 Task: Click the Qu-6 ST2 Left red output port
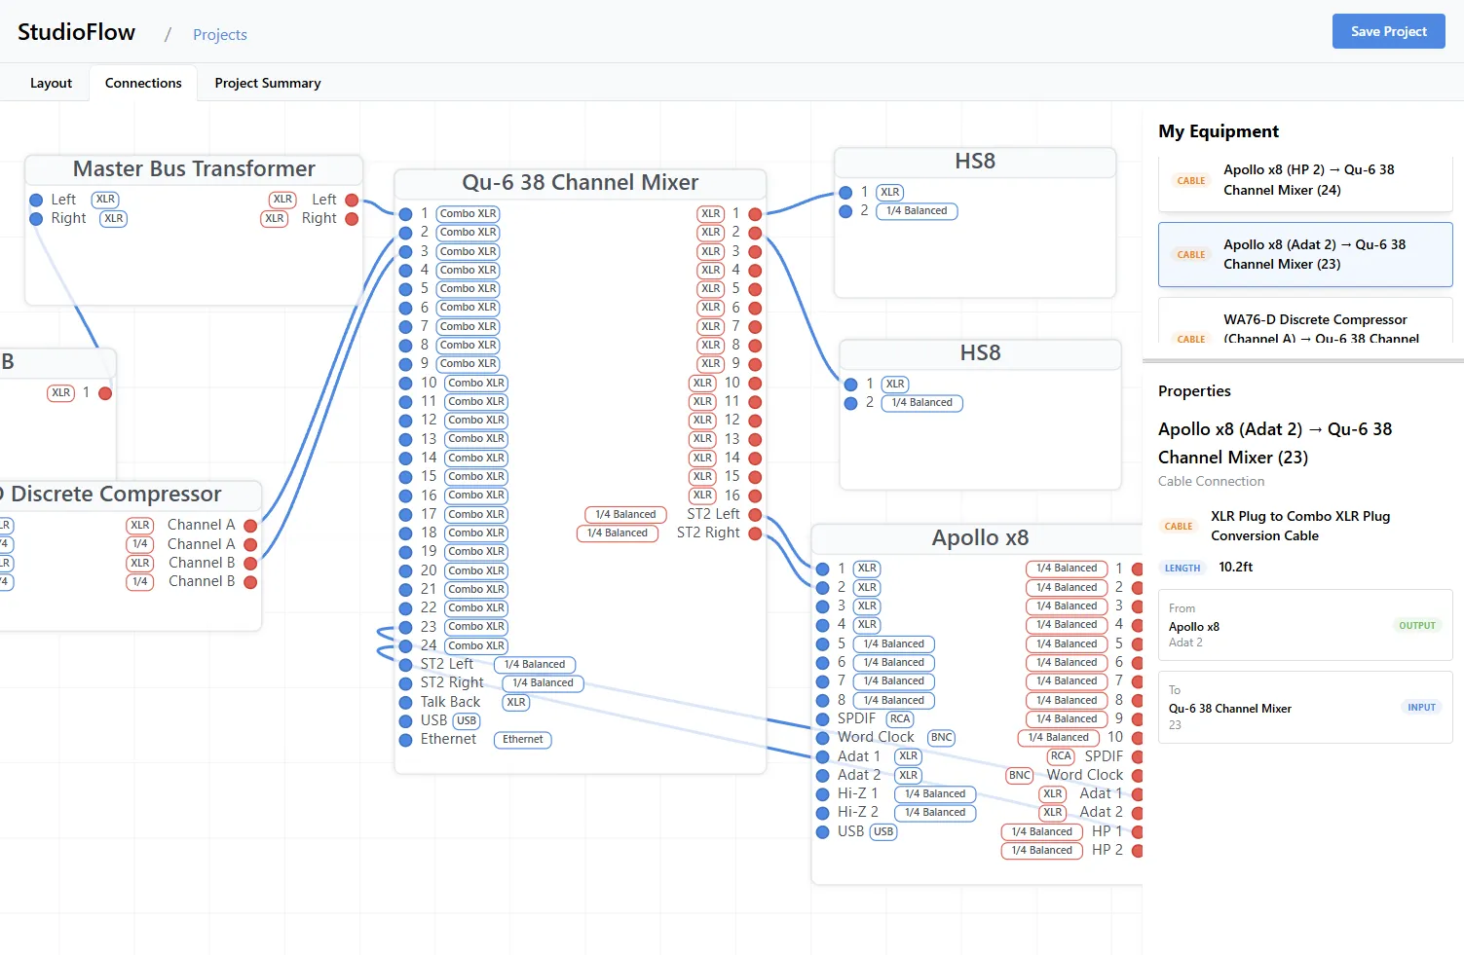coord(755,514)
